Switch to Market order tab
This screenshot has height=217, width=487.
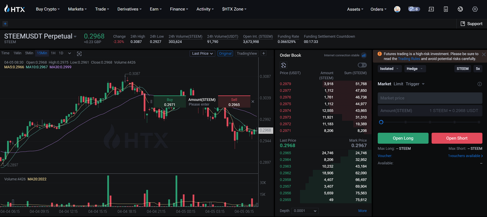click(384, 84)
